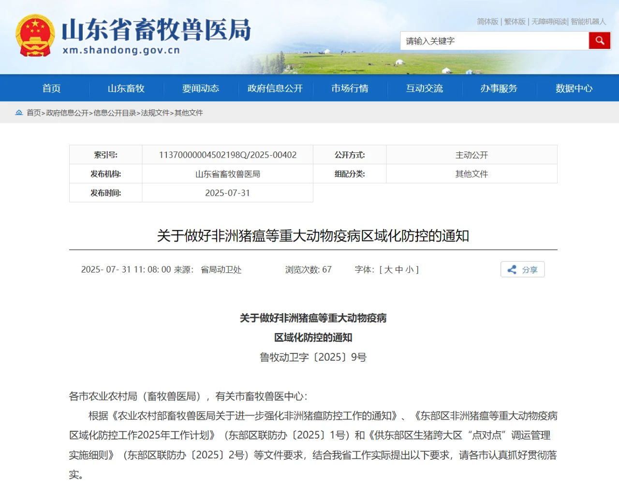Click the timestamp 2025-07-31 11:08:00

point(126,270)
